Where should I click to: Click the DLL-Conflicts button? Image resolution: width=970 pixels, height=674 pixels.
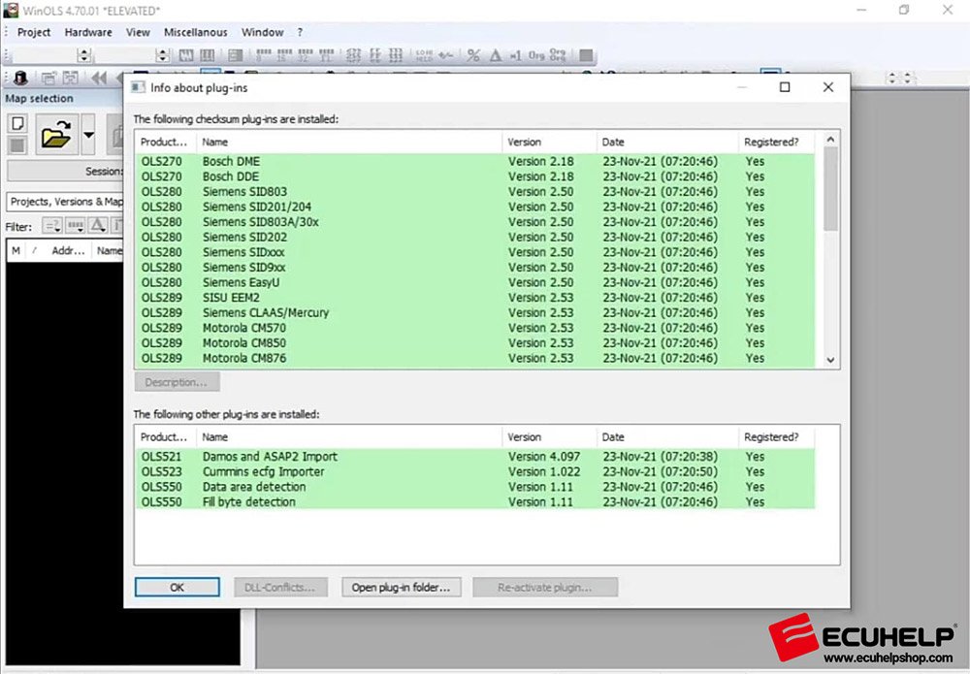[x=279, y=588]
